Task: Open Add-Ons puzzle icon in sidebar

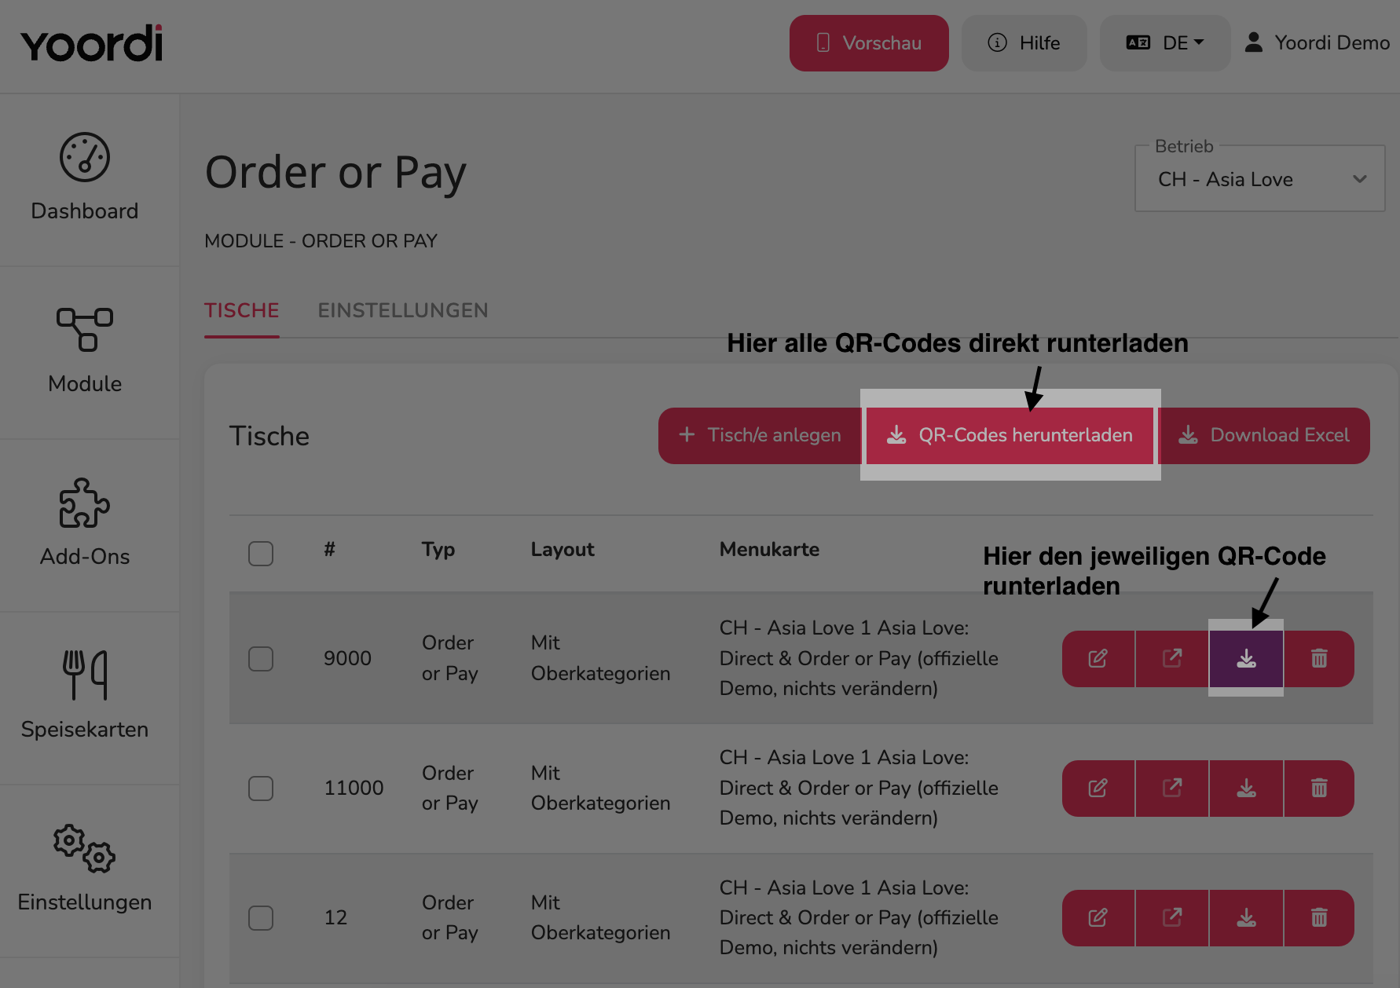Action: [x=85, y=503]
